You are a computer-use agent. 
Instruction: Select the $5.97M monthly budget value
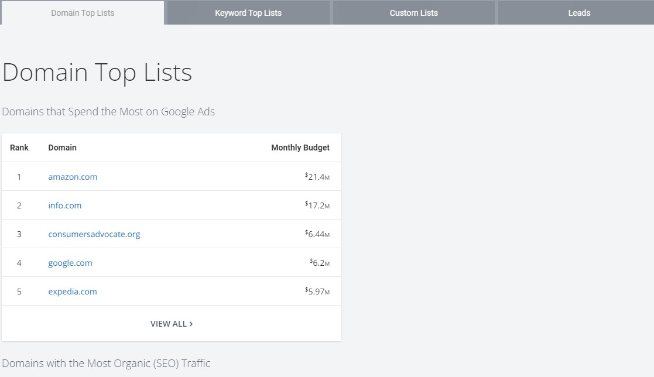(317, 292)
